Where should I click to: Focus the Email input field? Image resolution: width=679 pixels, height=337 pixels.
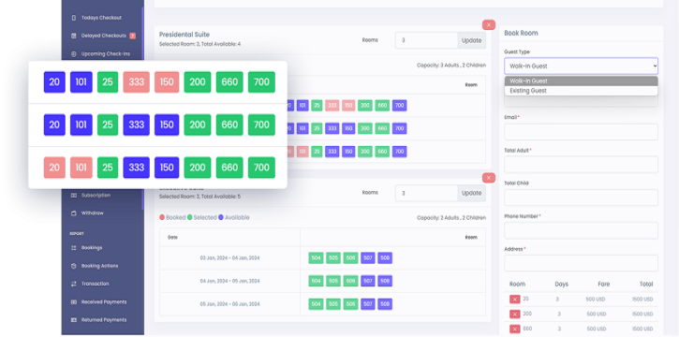click(581, 132)
